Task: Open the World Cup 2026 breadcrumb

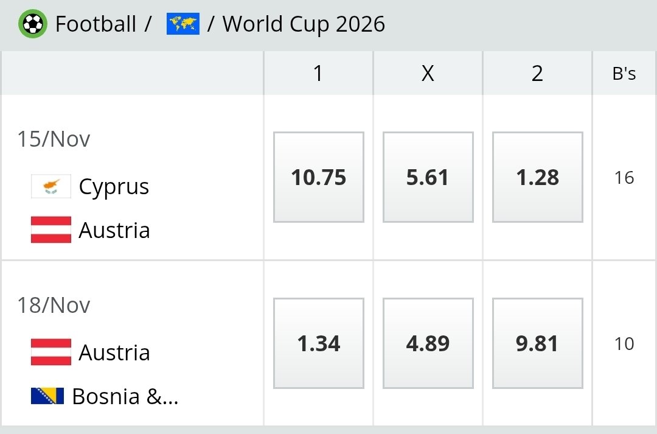Action: pos(304,24)
